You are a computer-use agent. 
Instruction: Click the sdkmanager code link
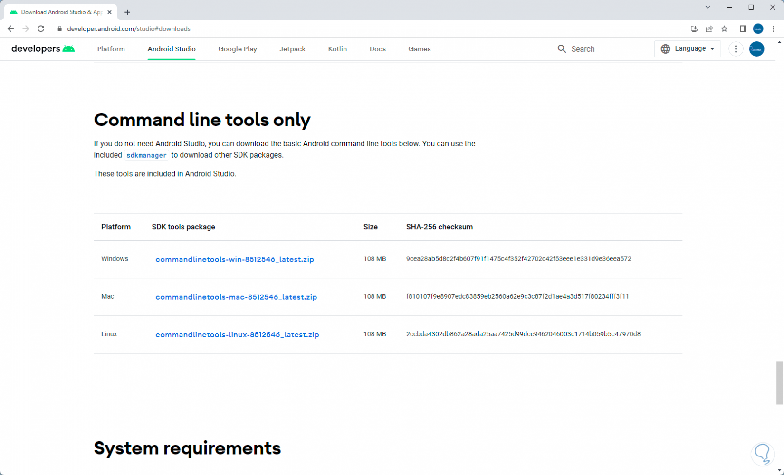click(x=146, y=155)
